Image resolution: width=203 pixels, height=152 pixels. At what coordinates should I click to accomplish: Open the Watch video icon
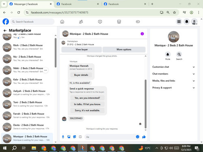coord(100,21)
